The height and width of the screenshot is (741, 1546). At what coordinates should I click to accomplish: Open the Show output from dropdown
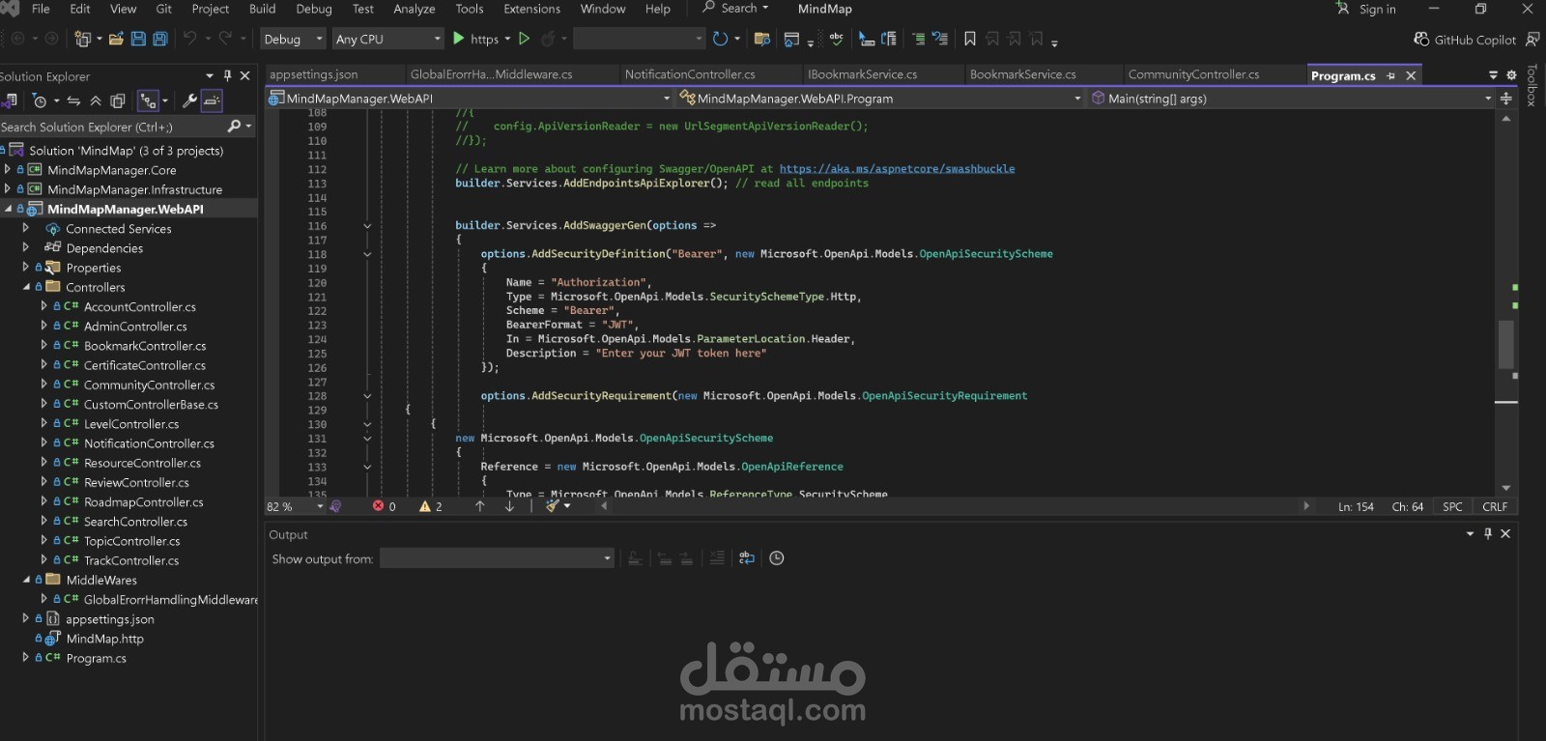pos(497,558)
